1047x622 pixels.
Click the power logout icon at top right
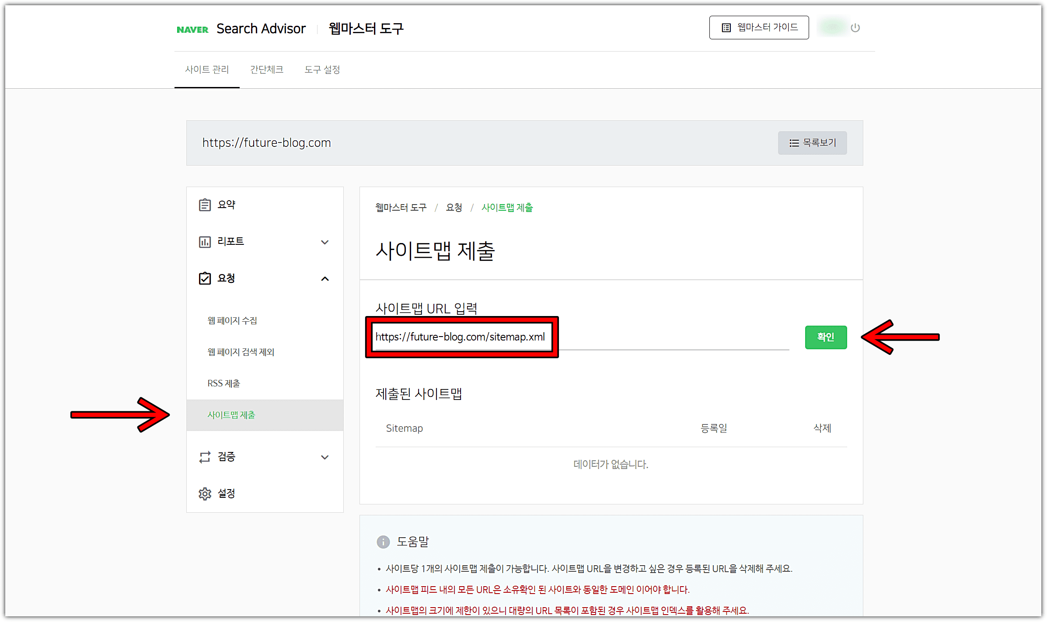pos(855,28)
